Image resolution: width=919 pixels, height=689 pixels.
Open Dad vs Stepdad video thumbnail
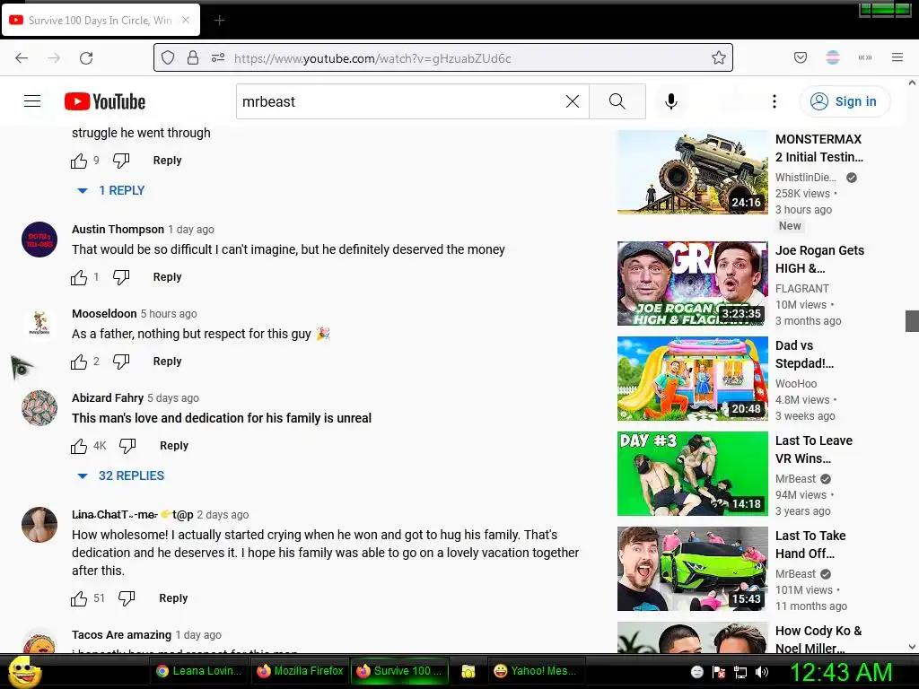click(x=692, y=379)
